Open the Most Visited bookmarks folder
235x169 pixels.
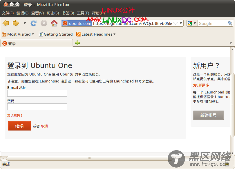coord(18,34)
